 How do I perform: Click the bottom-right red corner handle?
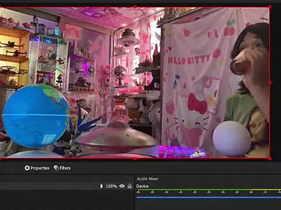click(x=270, y=159)
